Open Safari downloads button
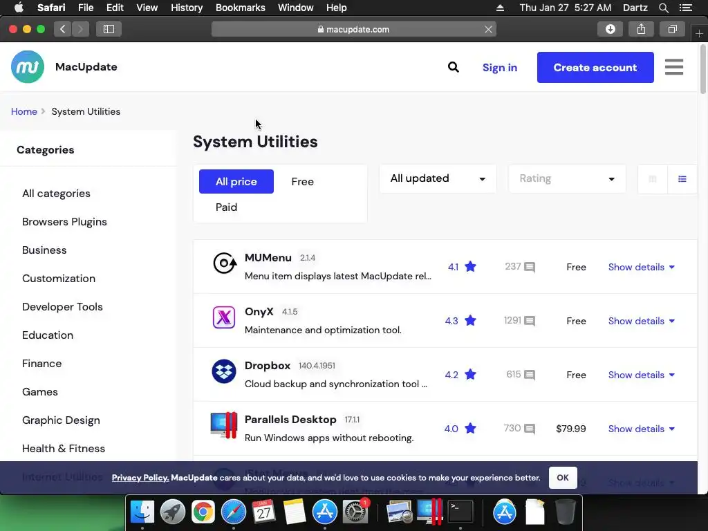This screenshot has width=708, height=531. tap(610, 29)
